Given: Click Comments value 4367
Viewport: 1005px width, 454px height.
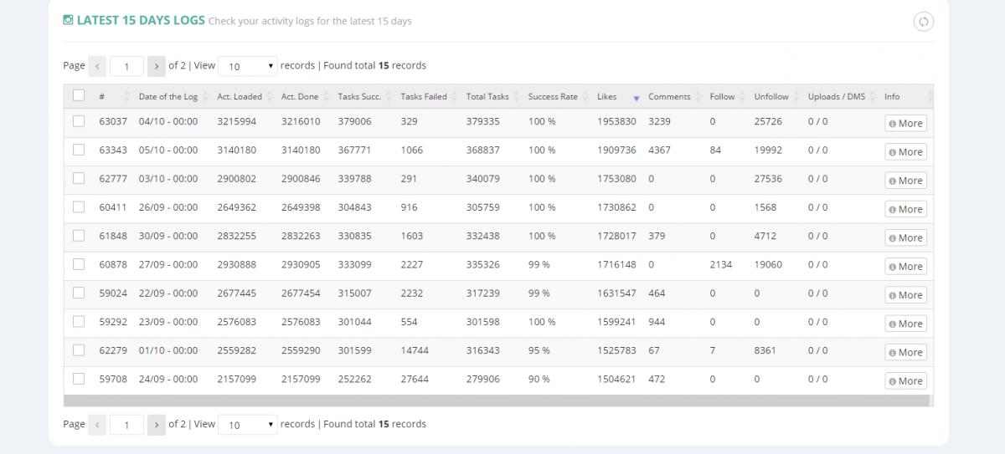Looking at the screenshot, I should 660,150.
